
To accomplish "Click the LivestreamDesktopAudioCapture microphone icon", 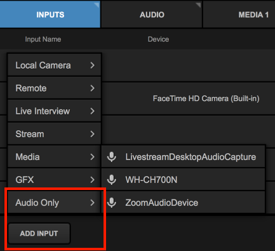I will click(x=112, y=157).
